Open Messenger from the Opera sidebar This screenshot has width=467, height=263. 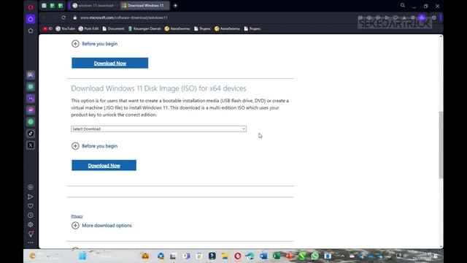[x=31, y=110]
